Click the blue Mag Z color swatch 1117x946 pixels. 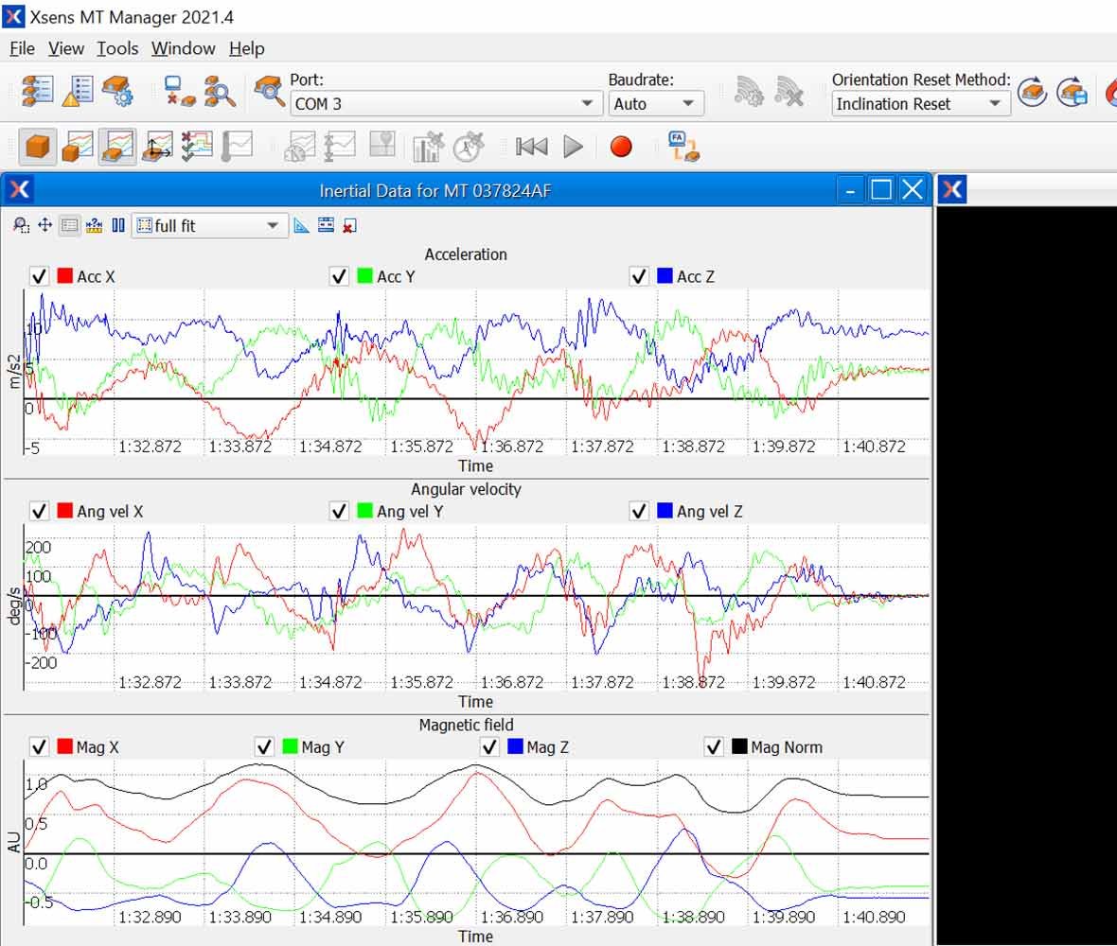(x=515, y=746)
